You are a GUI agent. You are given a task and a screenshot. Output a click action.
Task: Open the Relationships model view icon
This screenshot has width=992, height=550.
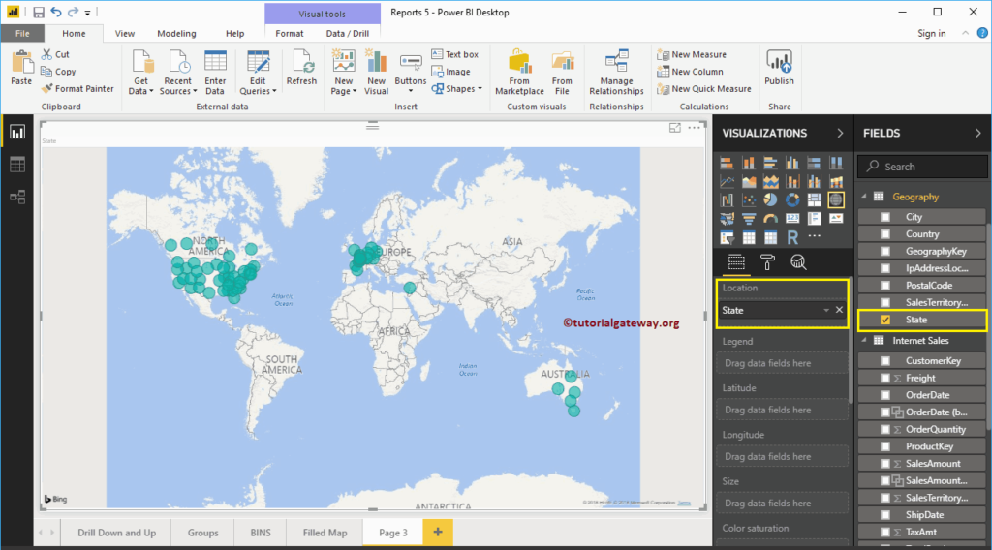pyautogui.click(x=17, y=198)
